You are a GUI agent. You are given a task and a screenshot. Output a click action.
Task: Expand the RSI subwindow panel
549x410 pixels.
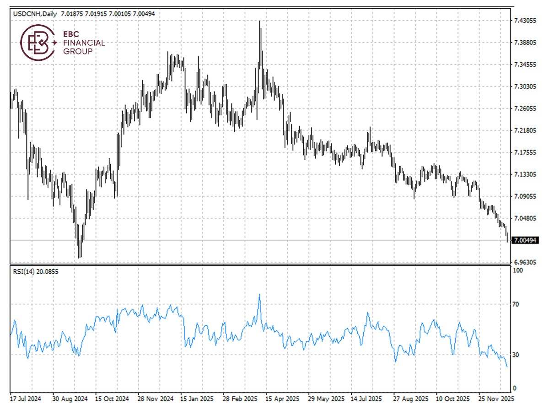[274, 329]
